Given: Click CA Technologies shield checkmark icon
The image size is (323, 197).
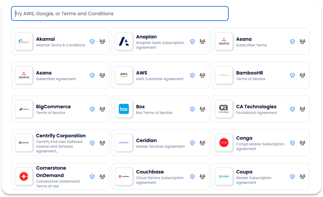Looking at the screenshot, I should tap(292, 109).
